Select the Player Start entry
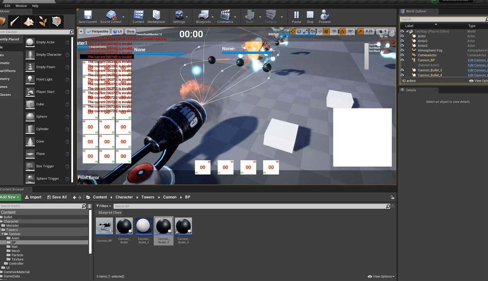The height and width of the screenshot is (281, 488). point(48,92)
